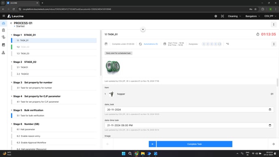The image size is (279, 157).
Task: Select task 2.1 TASK01
Action: pos(54,67)
